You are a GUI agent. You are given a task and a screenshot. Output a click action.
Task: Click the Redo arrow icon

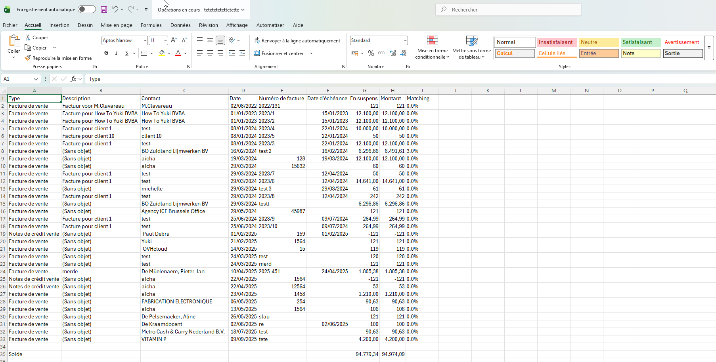tap(130, 10)
